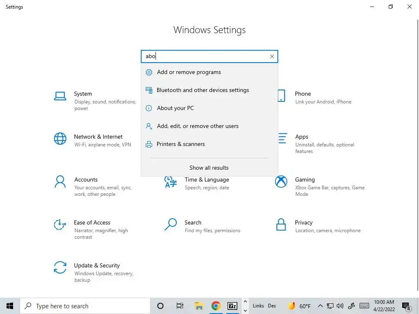
Task: Open Ease of Access icon
Action: tap(60, 224)
